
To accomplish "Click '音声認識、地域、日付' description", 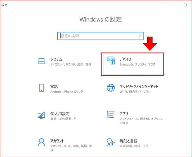I will click(x=134, y=146).
